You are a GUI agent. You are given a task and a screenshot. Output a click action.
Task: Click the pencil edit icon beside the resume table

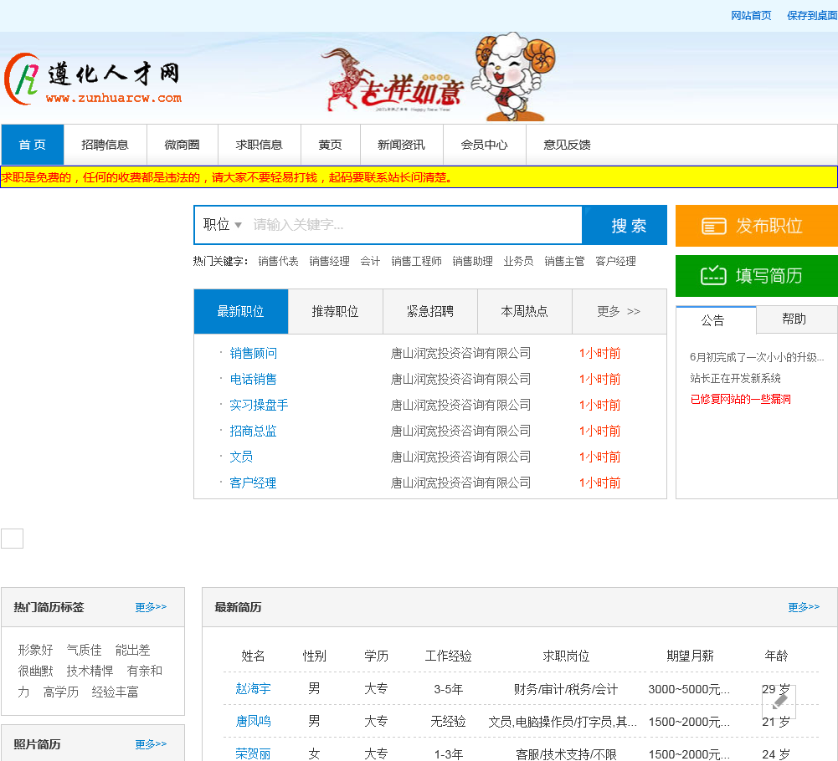pos(779,702)
